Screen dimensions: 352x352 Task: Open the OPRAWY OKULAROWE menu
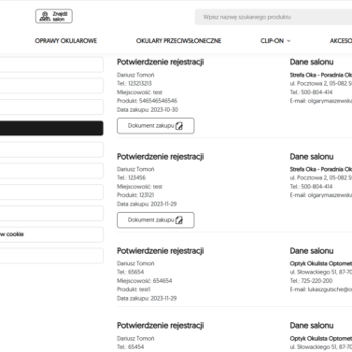click(66, 41)
